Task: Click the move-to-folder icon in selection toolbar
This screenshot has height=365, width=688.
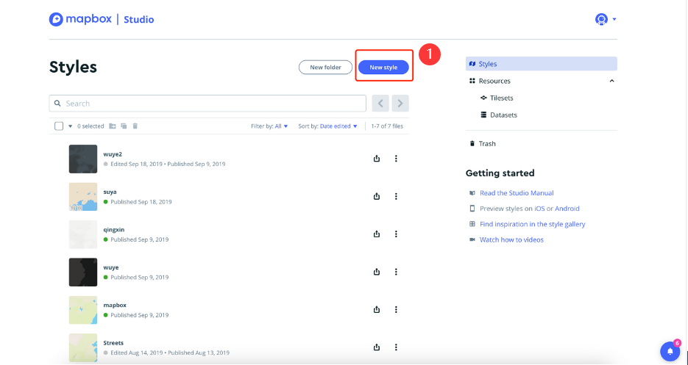Action: coord(113,126)
